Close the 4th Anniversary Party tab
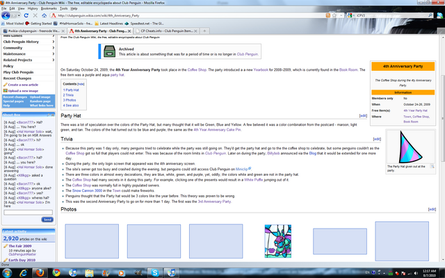The height and width of the screenshot is (278, 445). tap(129, 31)
